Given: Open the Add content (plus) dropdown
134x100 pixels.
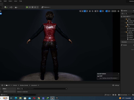Looking at the screenshot, I should click(6, 7).
